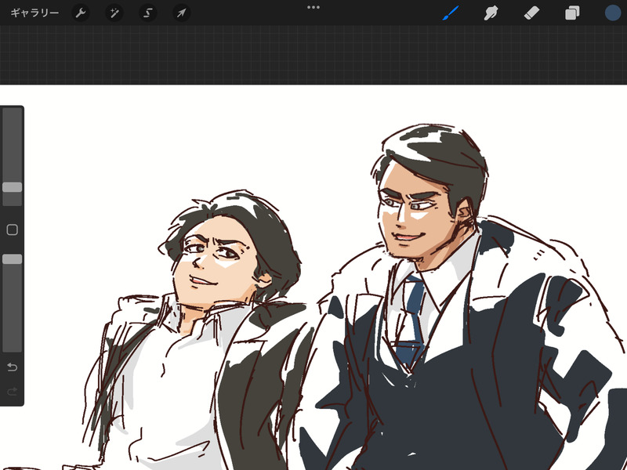This screenshot has width=627, height=470.
Task: Open the active color picker circle
Action: point(612,13)
